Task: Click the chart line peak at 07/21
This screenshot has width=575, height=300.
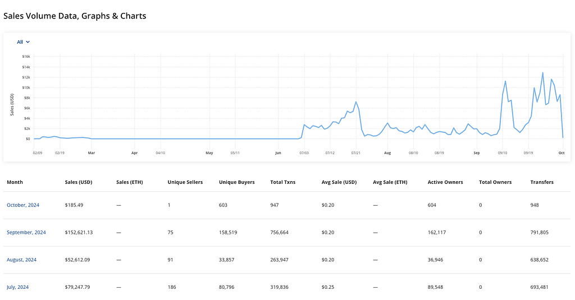Action: pos(356,101)
